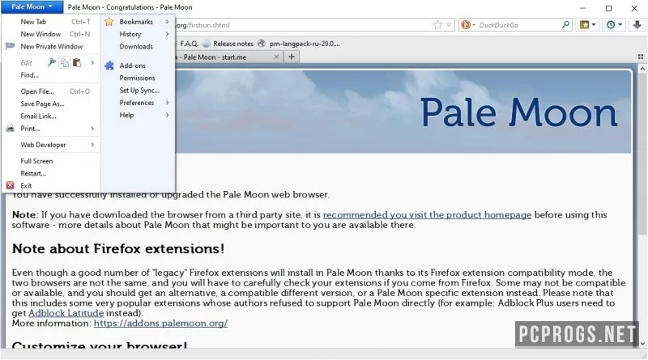648x360 pixels.
Task: Open a New Private Window
Action: pos(51,47)
